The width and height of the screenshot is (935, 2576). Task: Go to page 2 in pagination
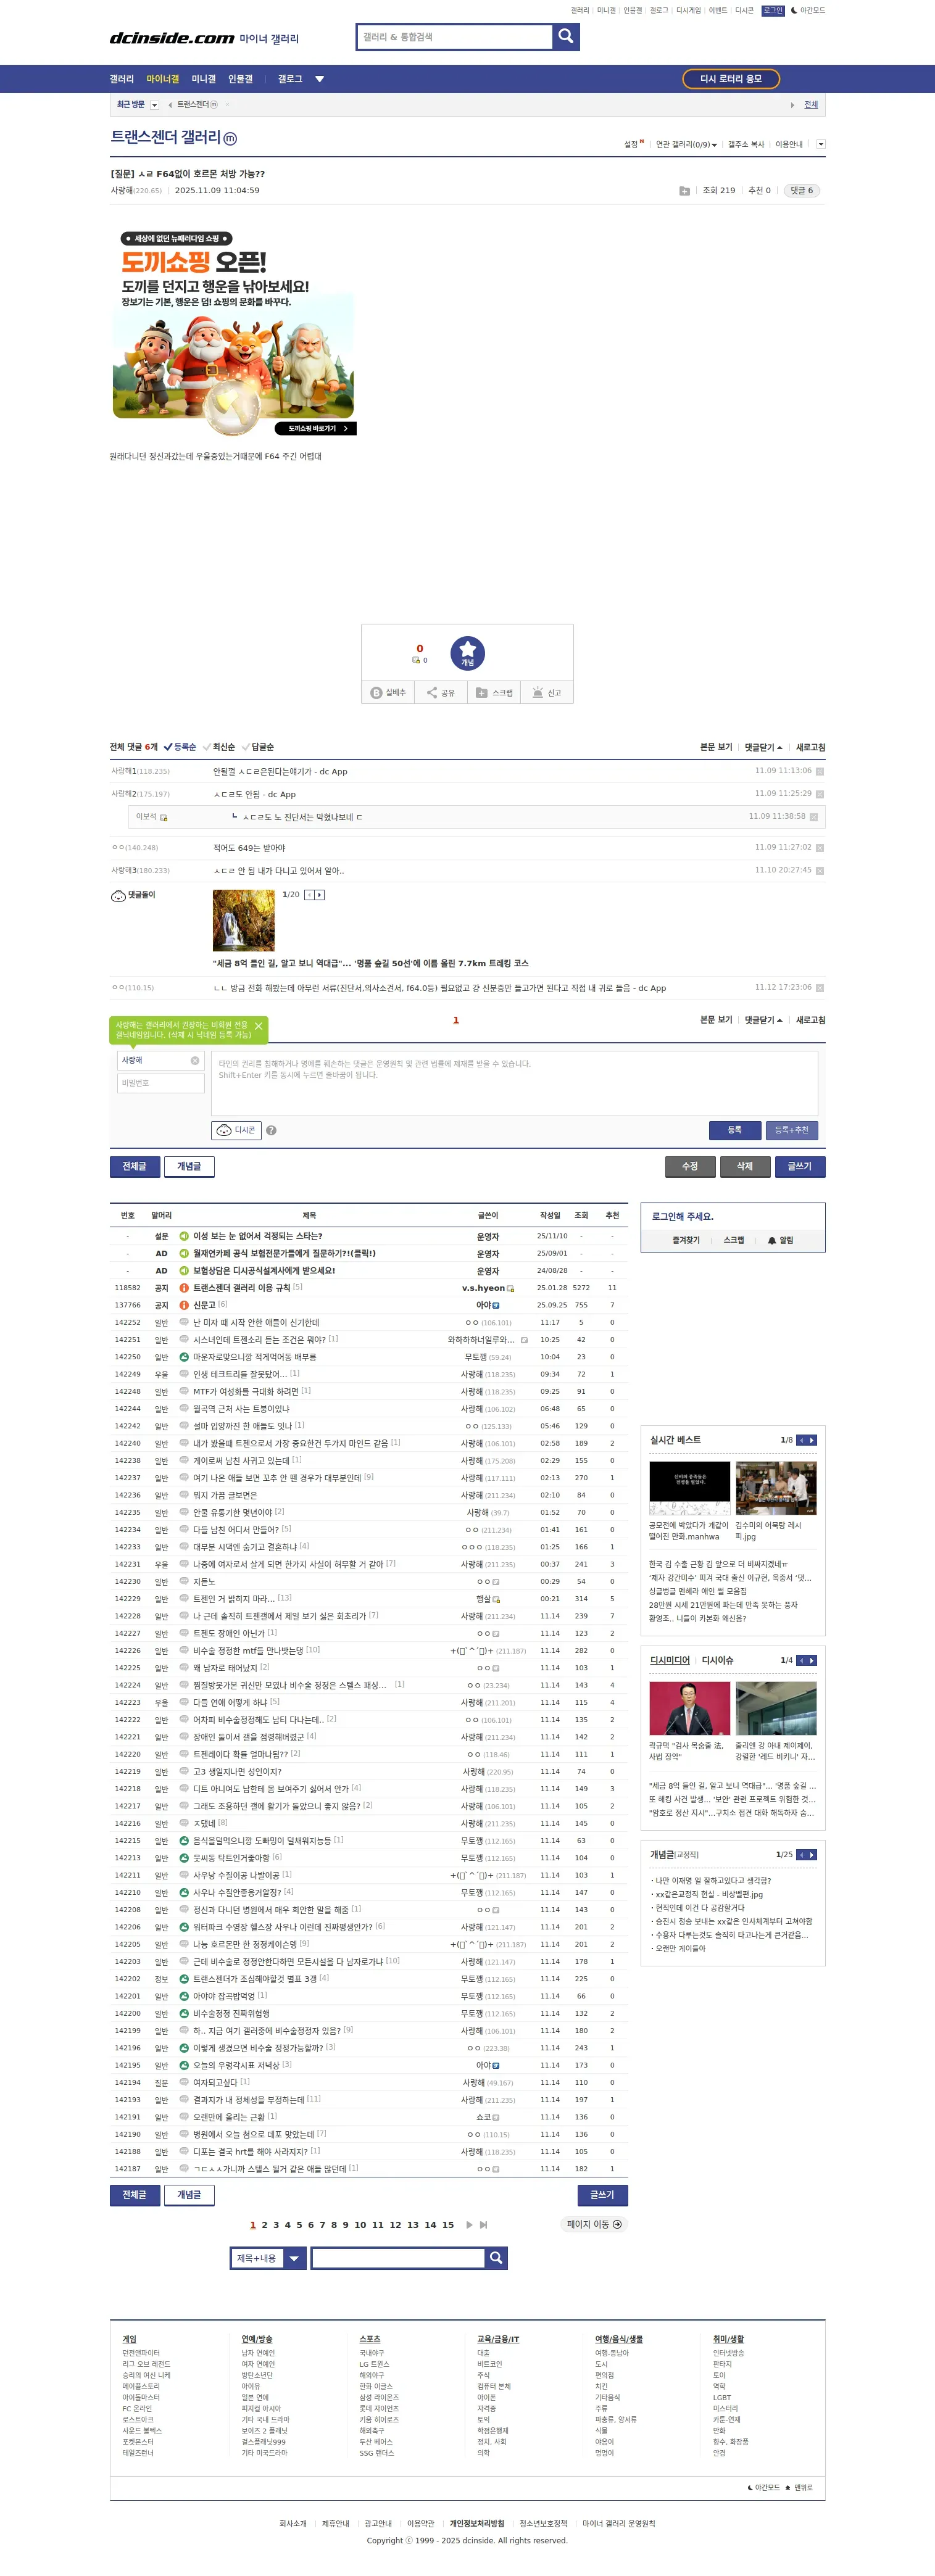tap(265, 2225)
